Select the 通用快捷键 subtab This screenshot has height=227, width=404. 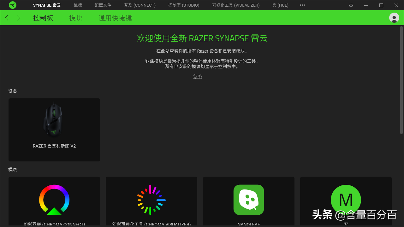point(115,18)
